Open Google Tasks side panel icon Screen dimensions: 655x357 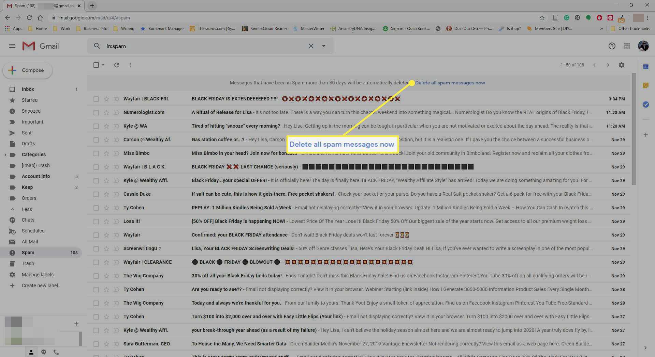tap(646, 104)
